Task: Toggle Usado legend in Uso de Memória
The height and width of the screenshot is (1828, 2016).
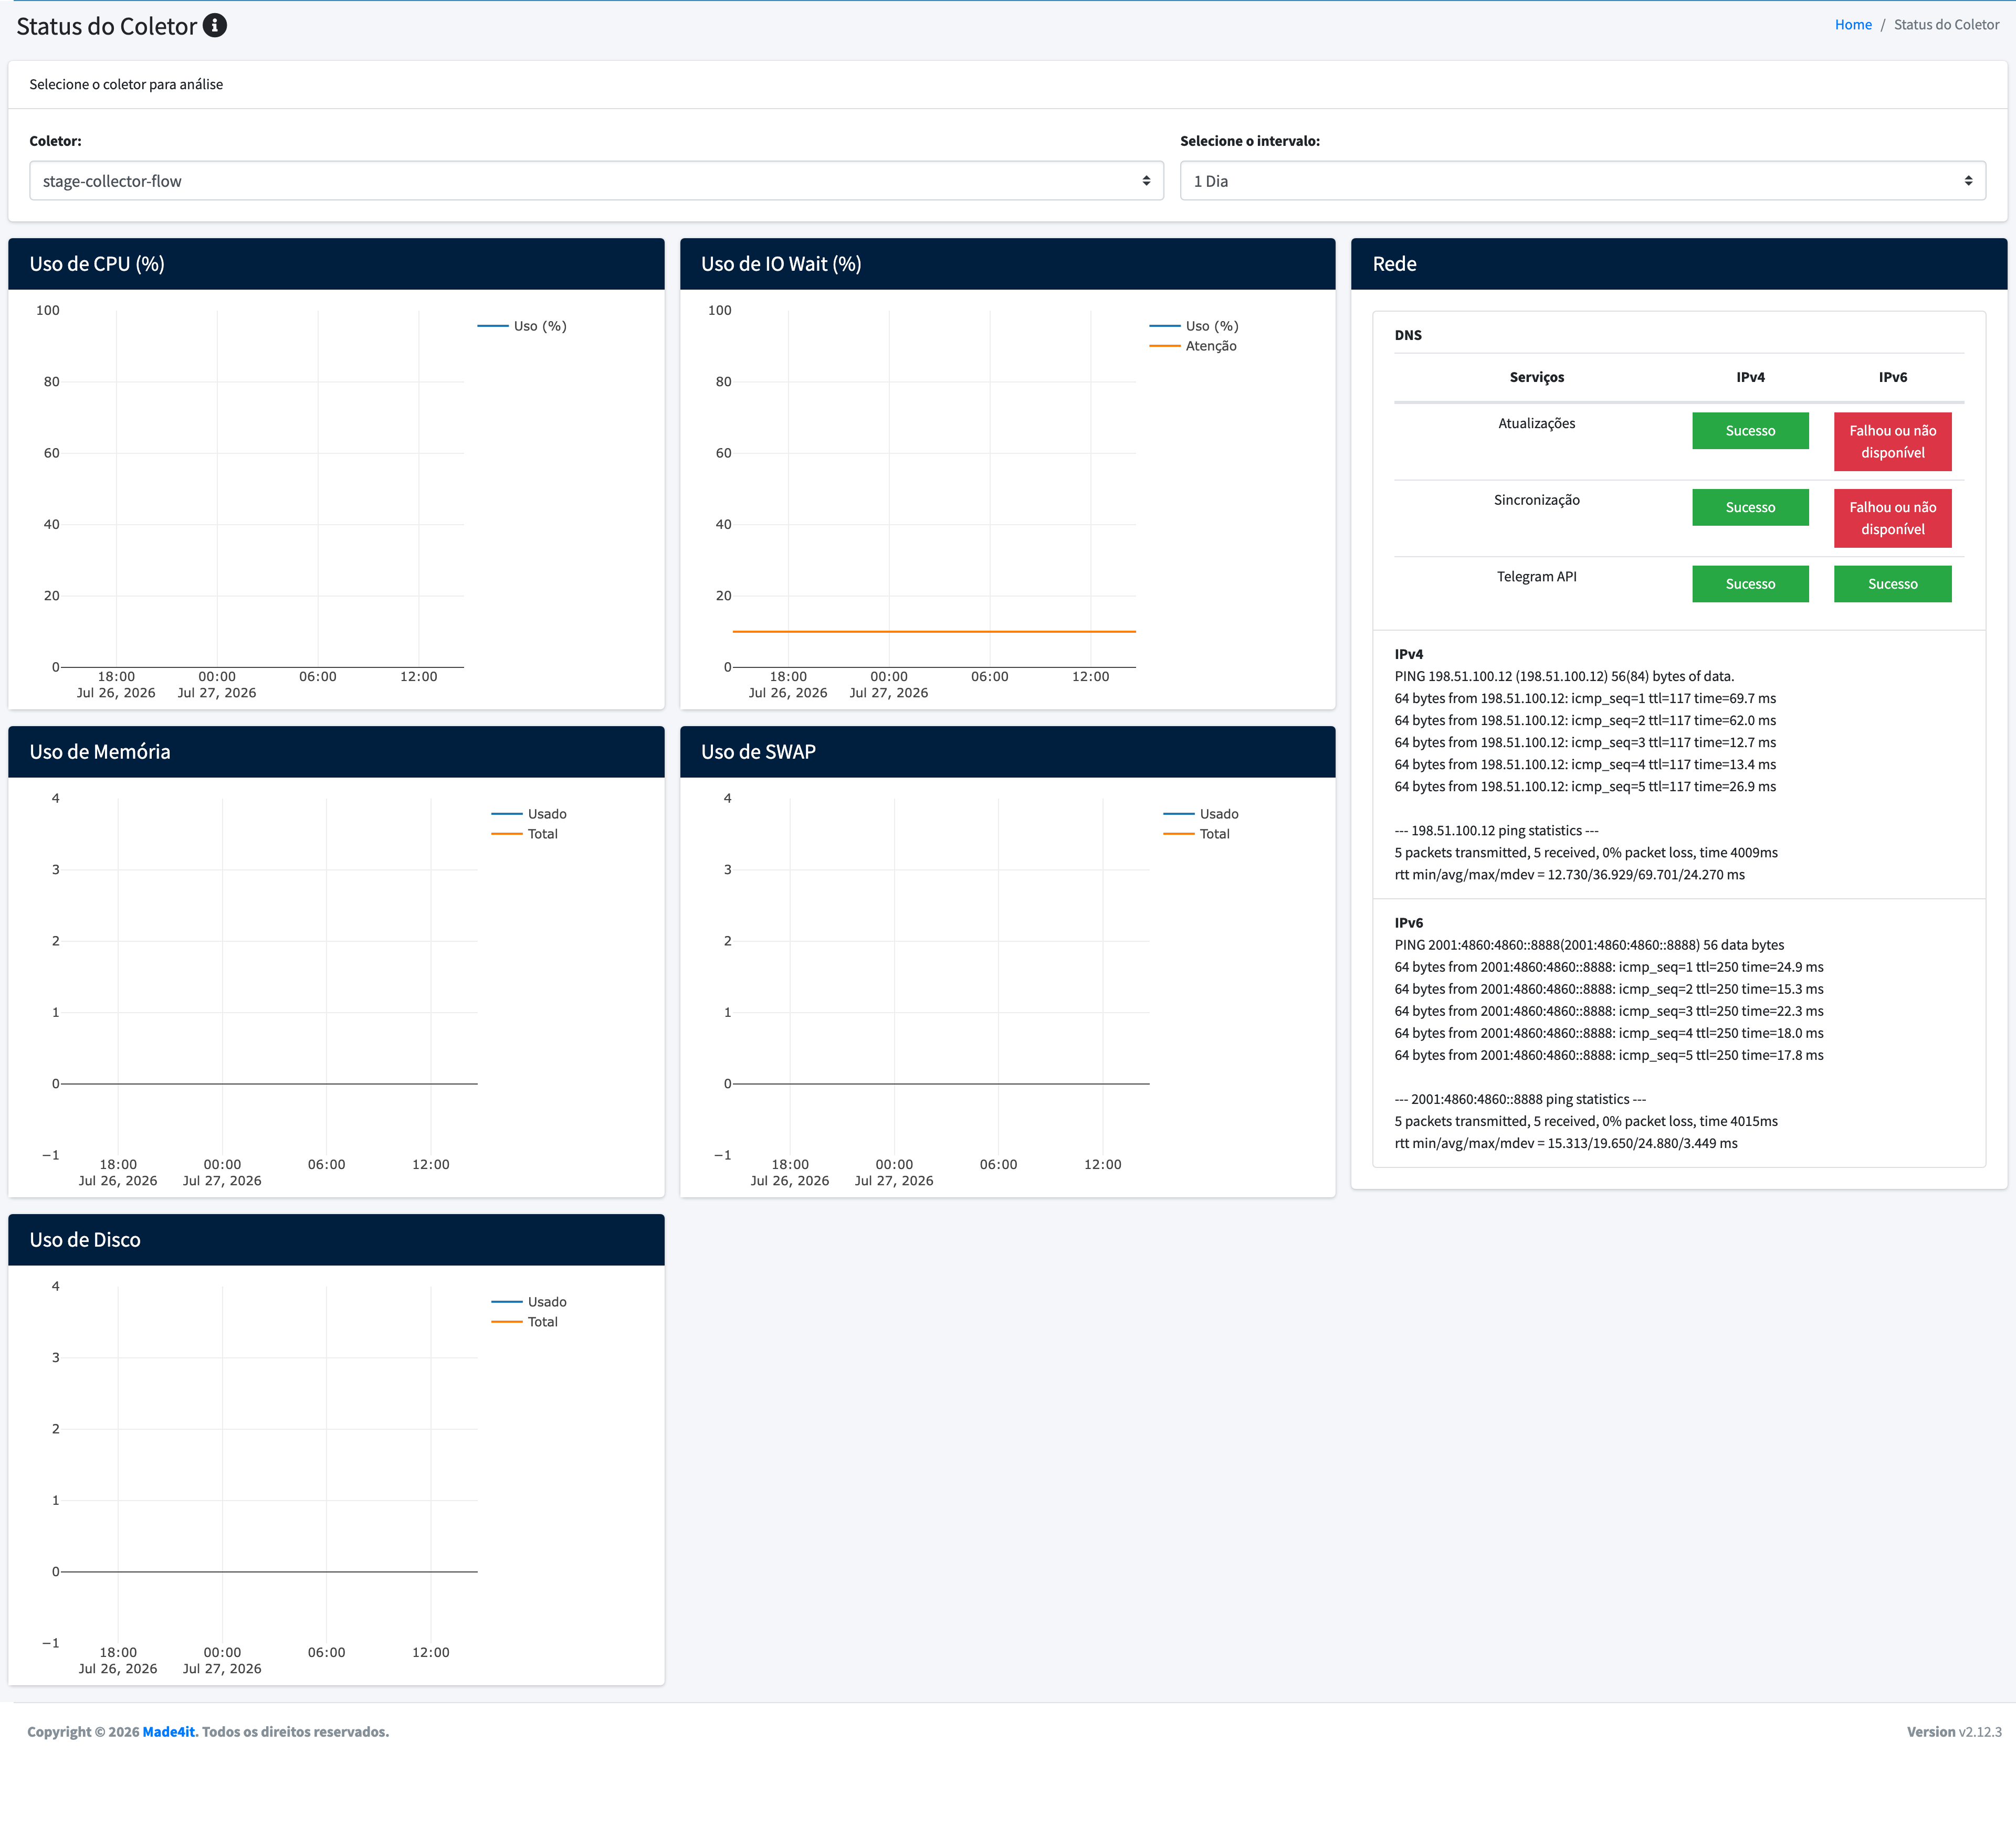Action: [529, 814]
